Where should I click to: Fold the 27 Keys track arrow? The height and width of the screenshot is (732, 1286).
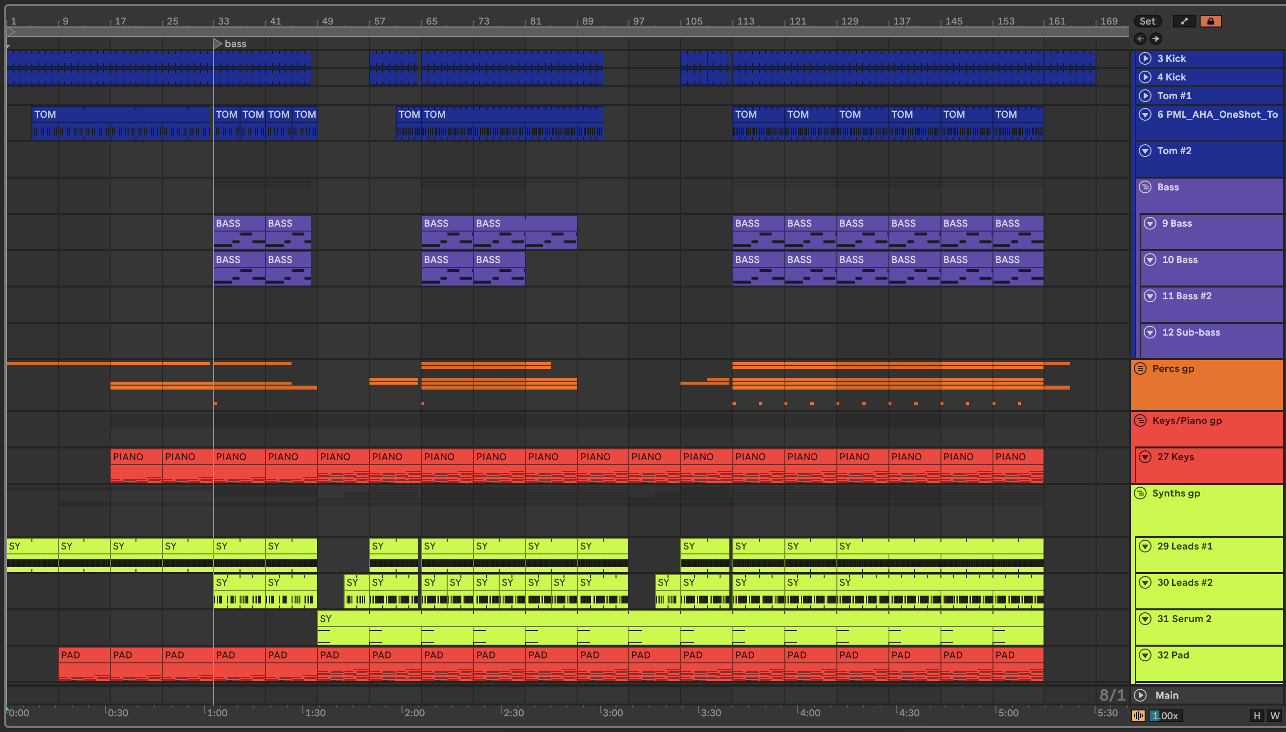coord(1145,456)
